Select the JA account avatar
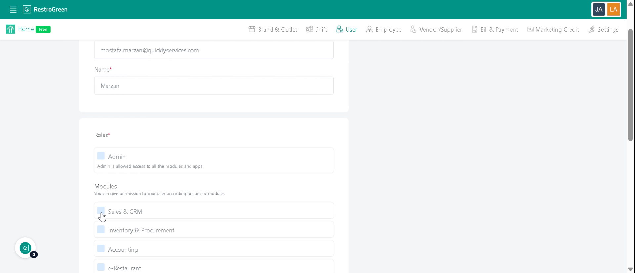The image size is (635, 273). coord(599,10)
